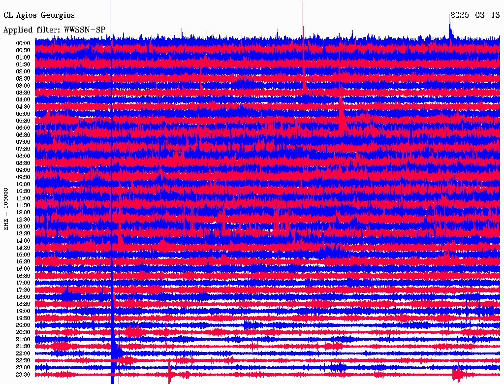Select the 04:30 time row label
This screenshot has height=384, width=504.
coord(23,107)
